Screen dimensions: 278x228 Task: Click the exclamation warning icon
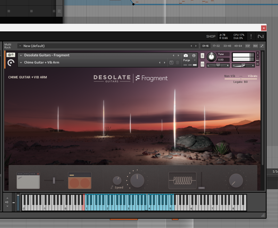[x=251, y=36]
